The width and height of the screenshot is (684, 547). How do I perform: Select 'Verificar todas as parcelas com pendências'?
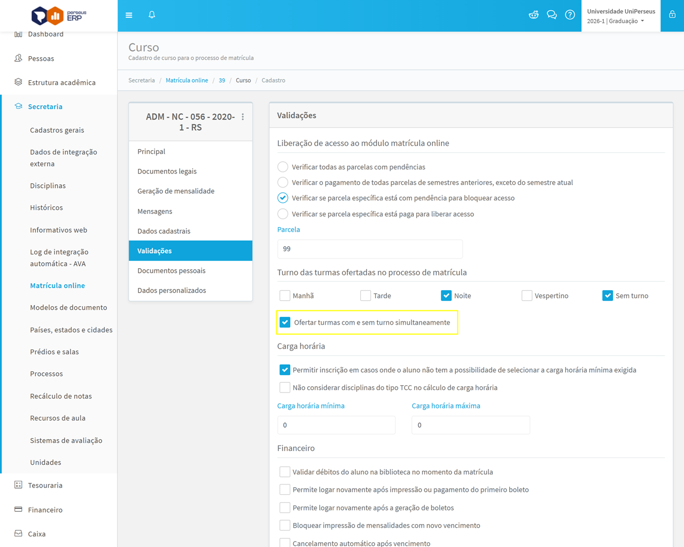click(x=283, y=167)
